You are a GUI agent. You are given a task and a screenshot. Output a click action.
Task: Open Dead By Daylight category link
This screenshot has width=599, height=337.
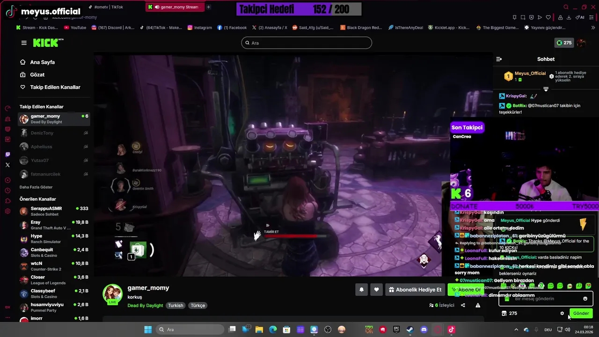pyautogui.click(x=145, y=306)
